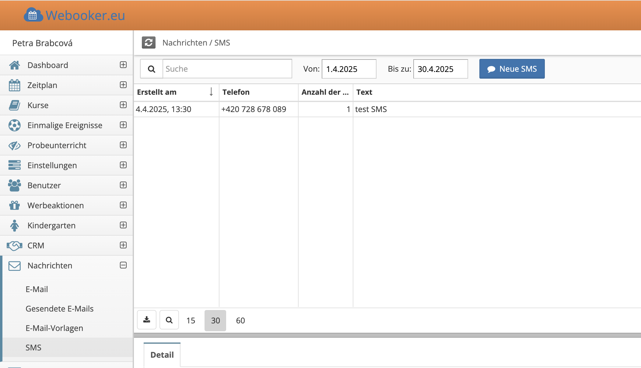
Task: Click the Webooker.eu cloud logo
Action: [x=33, y=15]
